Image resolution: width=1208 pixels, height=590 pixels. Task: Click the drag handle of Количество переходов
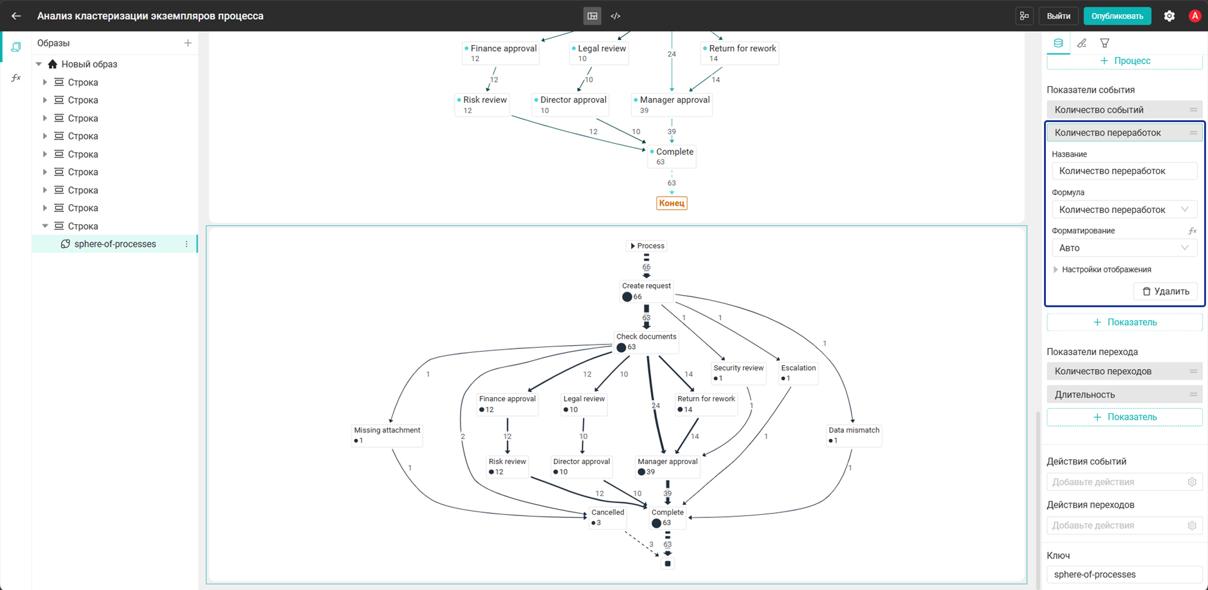[1193, 371]
